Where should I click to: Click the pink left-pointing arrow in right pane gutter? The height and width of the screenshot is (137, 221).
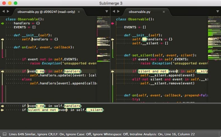coord(113,23)
